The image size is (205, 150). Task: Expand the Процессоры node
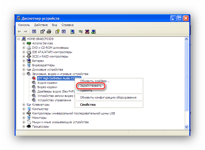pos(24,126)
